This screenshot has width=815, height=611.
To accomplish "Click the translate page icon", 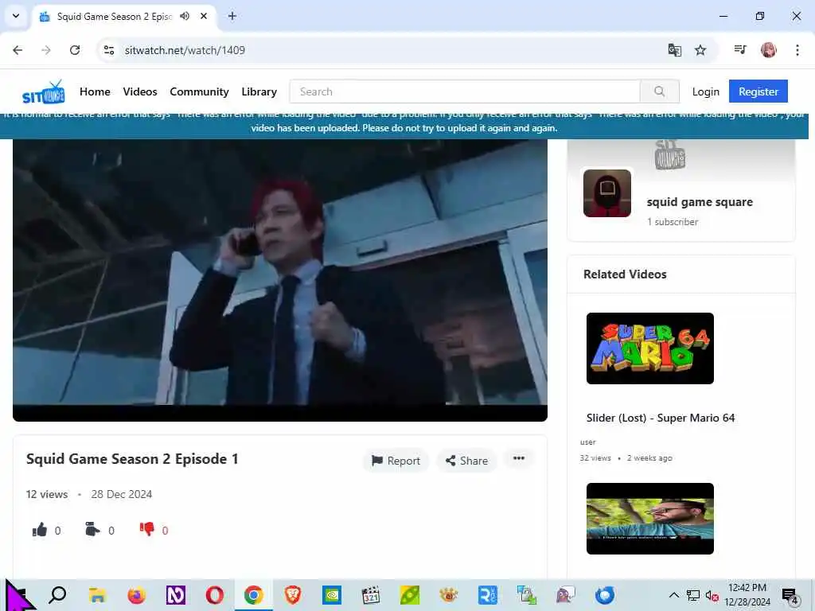I will [x=675, y=50].
